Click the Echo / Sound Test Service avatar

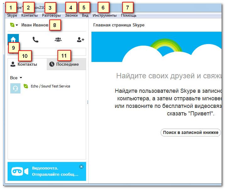coord(15,88)
